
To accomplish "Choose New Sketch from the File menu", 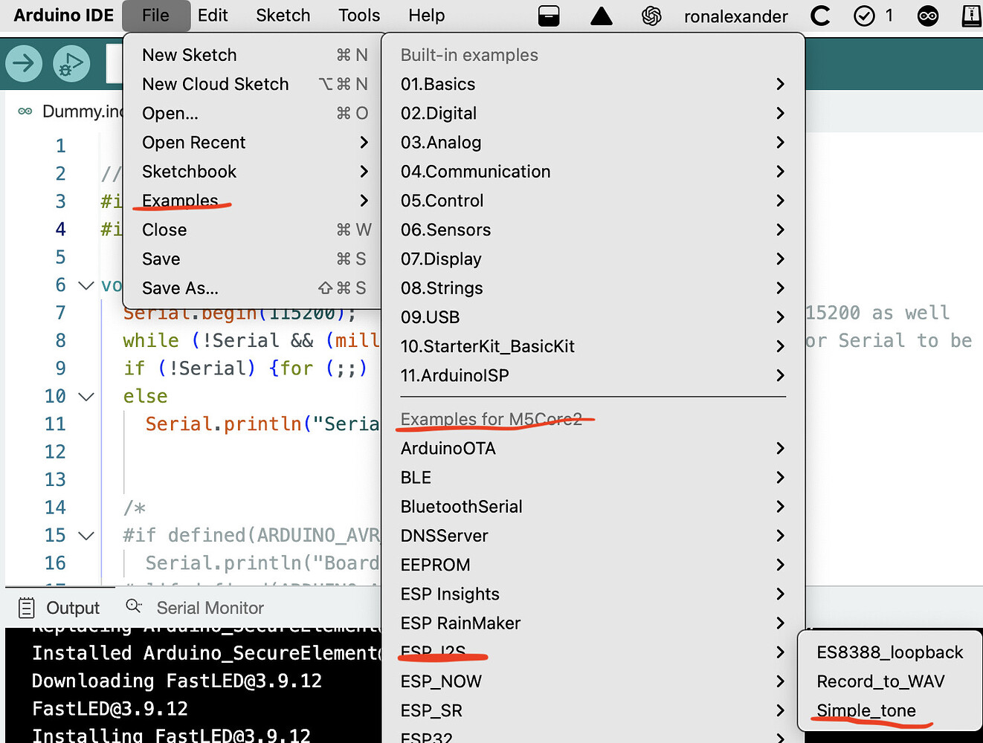I will 189,54.
